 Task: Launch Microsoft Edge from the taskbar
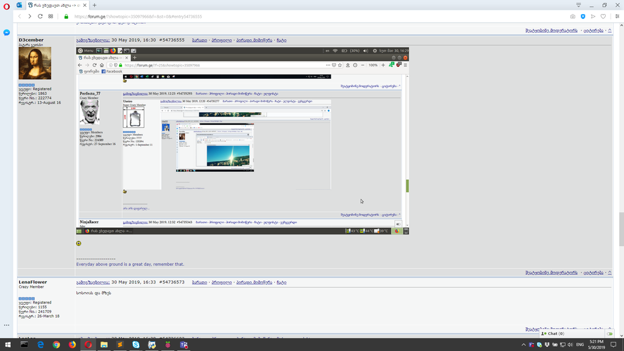coord(40,345)
